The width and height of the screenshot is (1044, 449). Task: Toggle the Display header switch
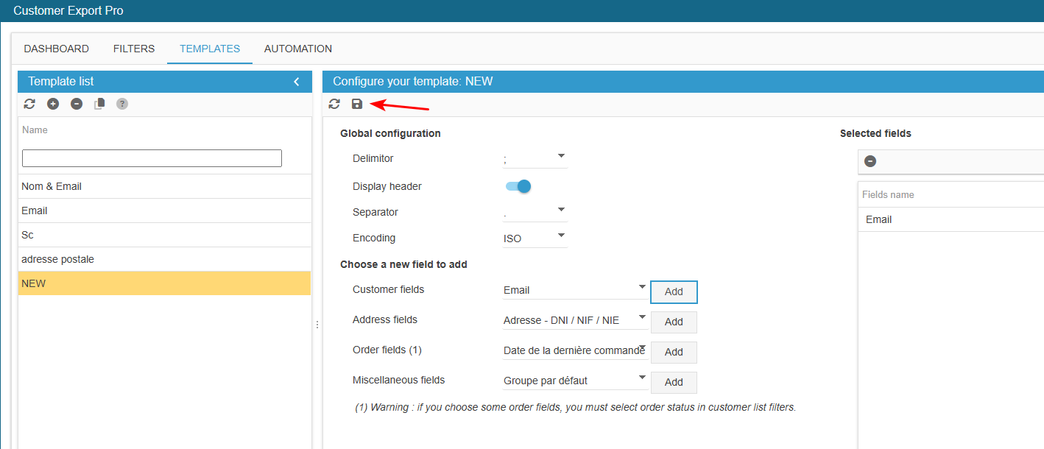click(x=518, y=186)
